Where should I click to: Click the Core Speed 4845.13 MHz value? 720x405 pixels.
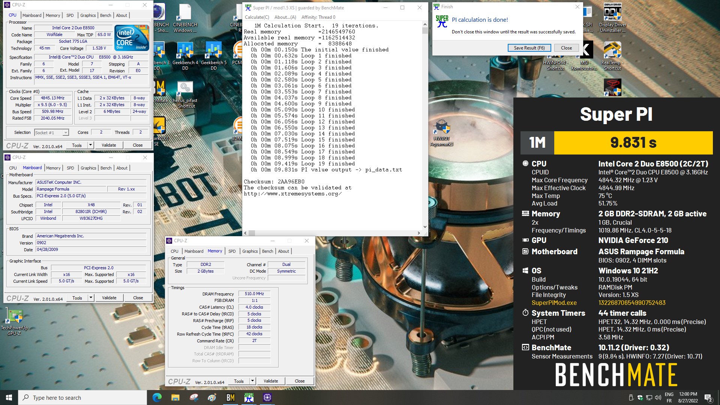(52, 98)
